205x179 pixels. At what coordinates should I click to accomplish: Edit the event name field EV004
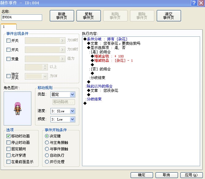[x=22, y=17]
